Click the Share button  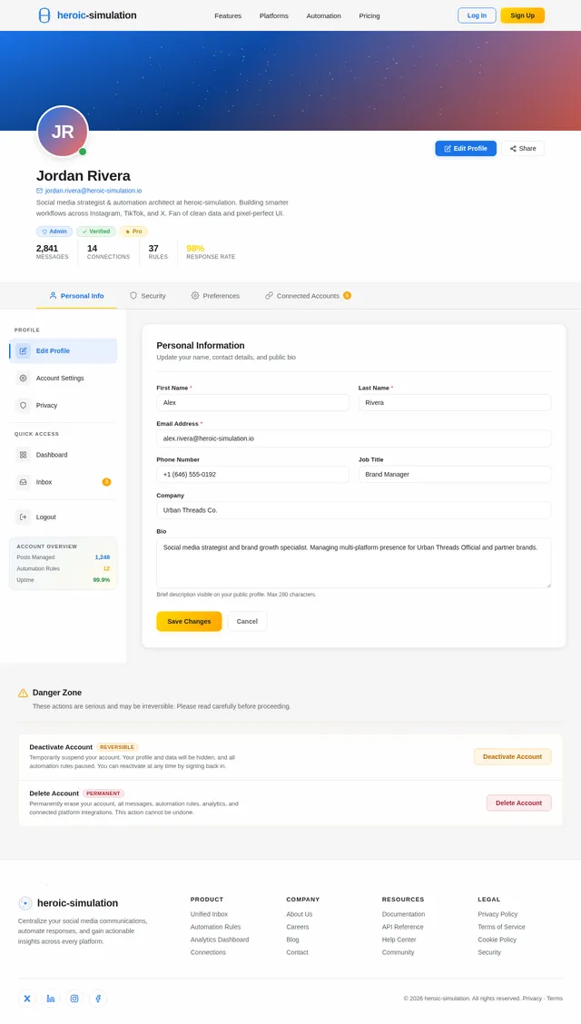[x=523, y=148]
